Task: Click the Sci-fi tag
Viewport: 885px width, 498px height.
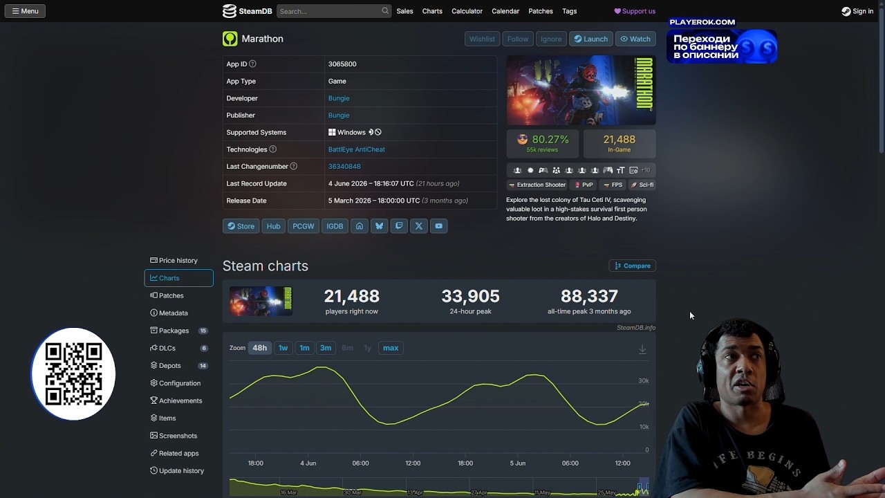Action: click(x=642, y=185)
